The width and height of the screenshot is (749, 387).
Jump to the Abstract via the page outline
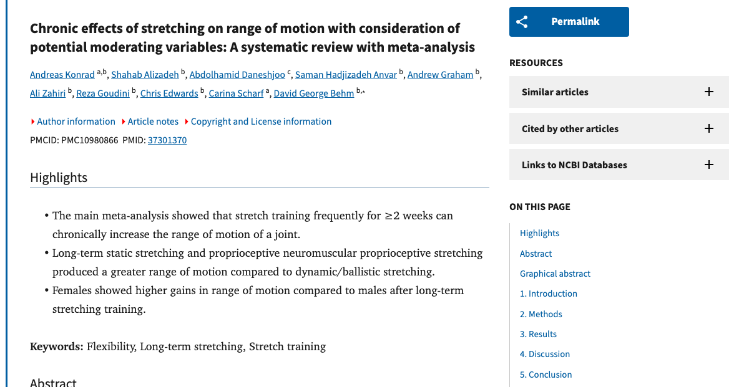coord(536,253)
